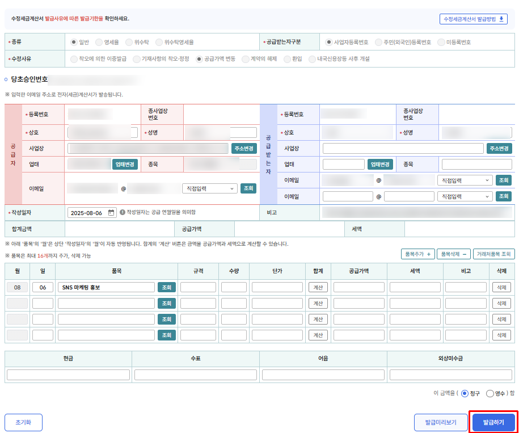This screenshot has height=433, width=519.
Task: Click recipient second email 조회 button
Action: (504, 196)
